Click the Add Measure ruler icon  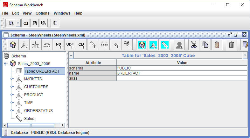[x=93, y=45]
